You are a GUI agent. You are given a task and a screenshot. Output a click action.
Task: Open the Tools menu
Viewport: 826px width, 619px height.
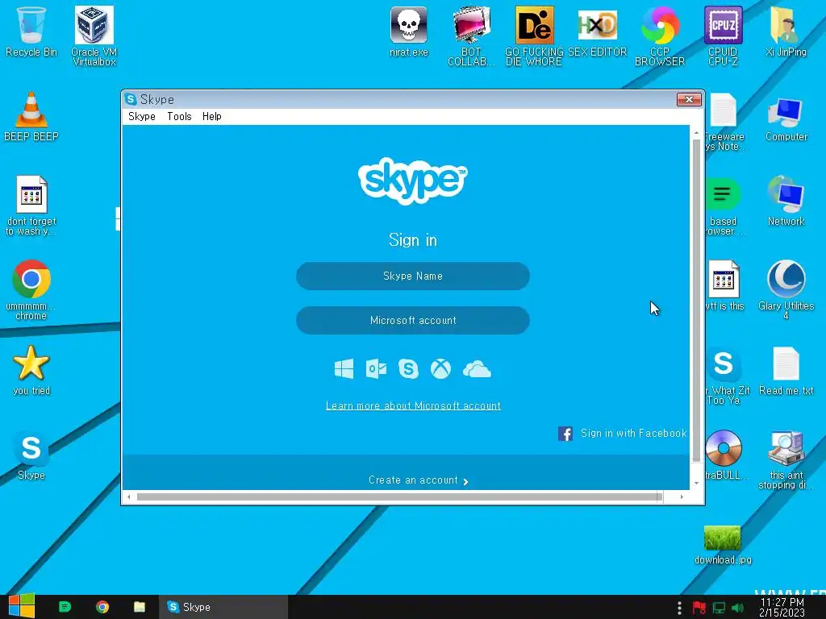(x=179, y=116)
